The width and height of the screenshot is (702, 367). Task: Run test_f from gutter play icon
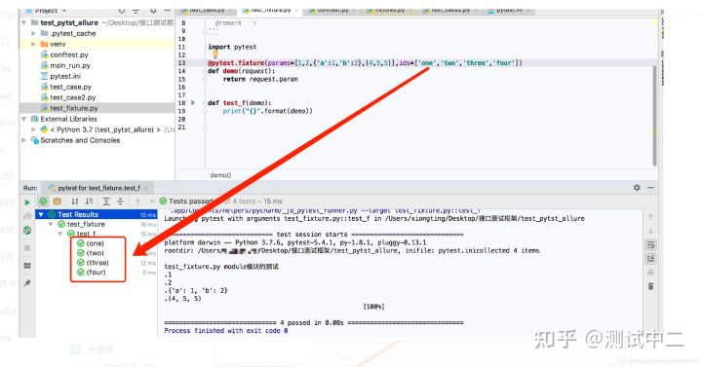point(193,103)
